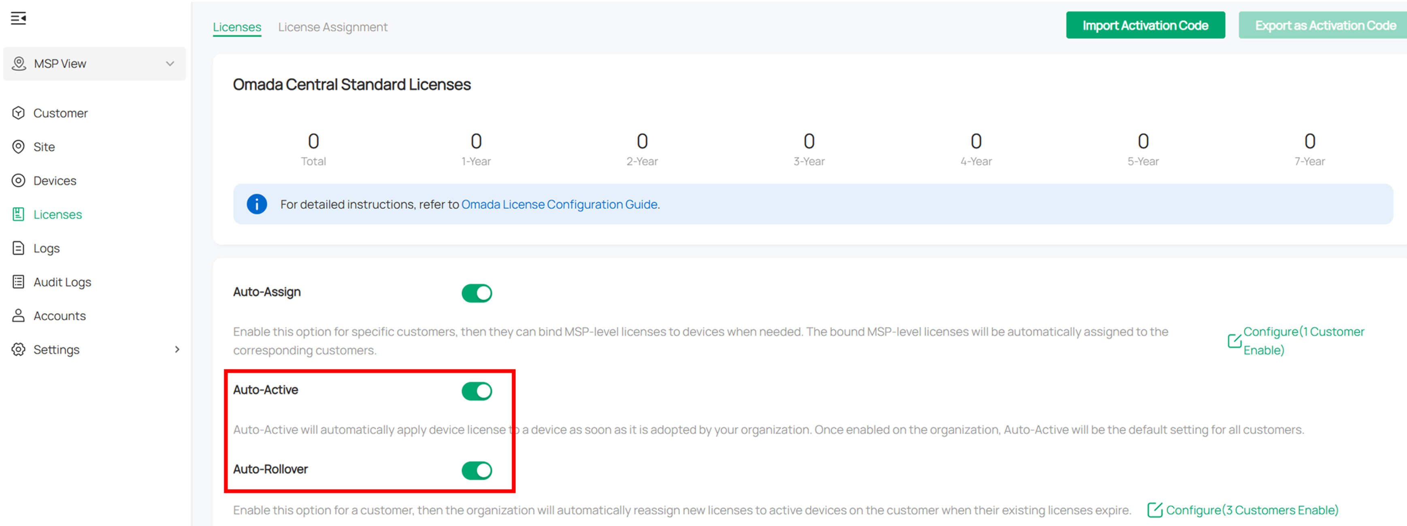Open Logs using its sidebar icon
This screenshot has height=526, width=1407.
(19, 248)
